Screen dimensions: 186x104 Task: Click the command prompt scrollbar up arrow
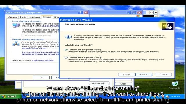[x=156, y=16]
